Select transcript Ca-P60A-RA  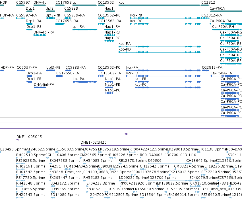(220, 21)
